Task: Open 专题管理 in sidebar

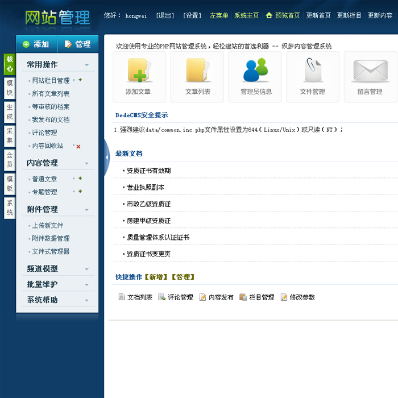Action: pyautogui.click(x=44, y=192)
